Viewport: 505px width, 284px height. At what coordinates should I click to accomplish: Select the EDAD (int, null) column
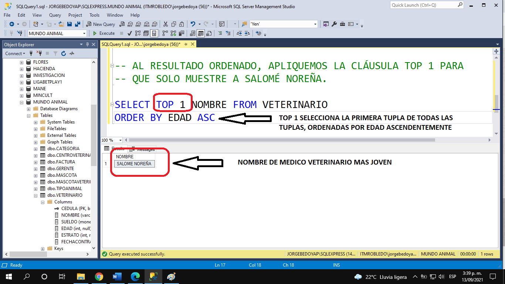pos(76,229)
